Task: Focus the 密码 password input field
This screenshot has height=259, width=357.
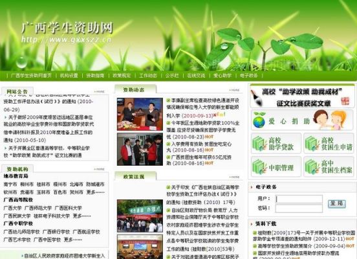Action: tap(299, 208)
